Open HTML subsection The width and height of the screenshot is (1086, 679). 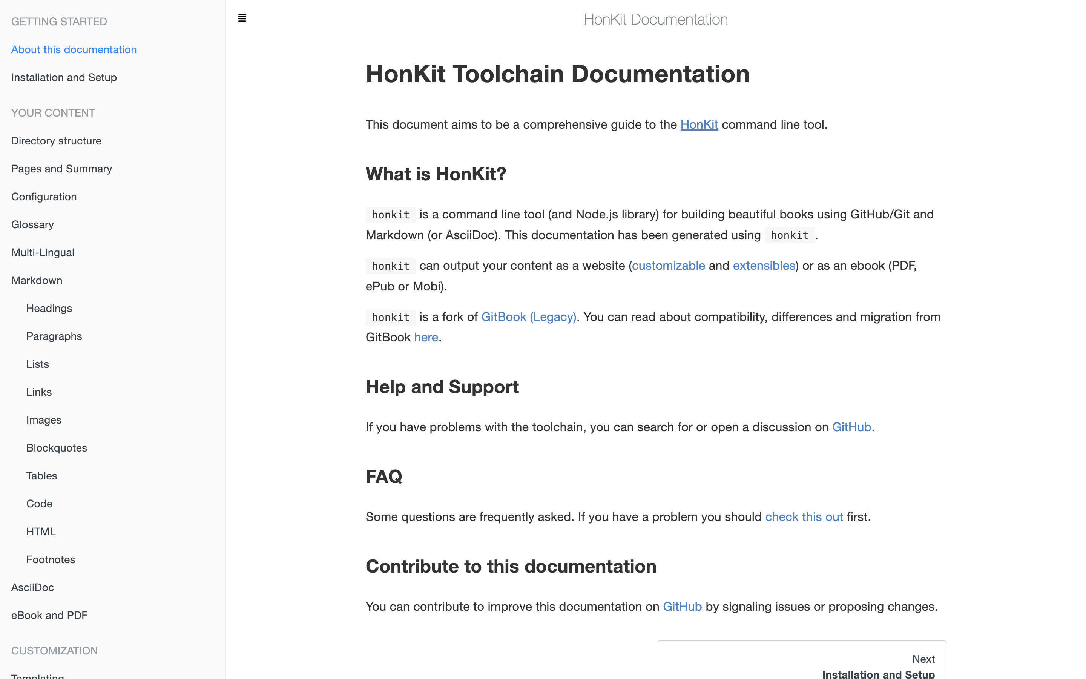tap(41, 531)
